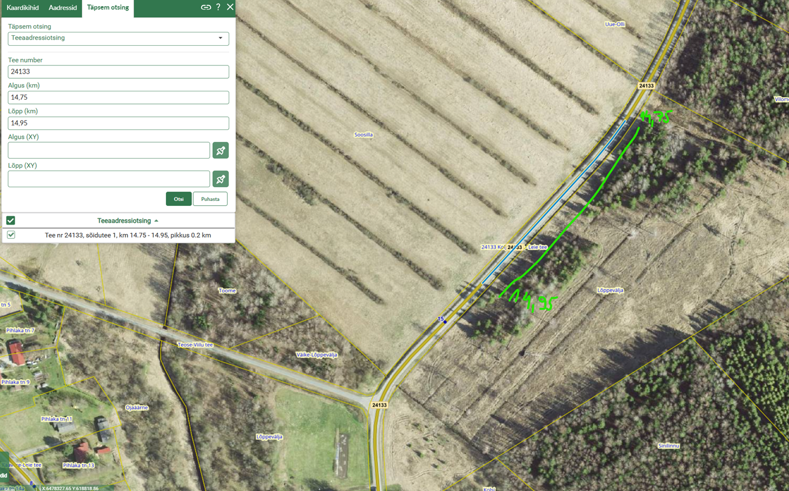
Task: Click the 24133 road shield below Teose-Viilu tee junction
Action: 379,405
